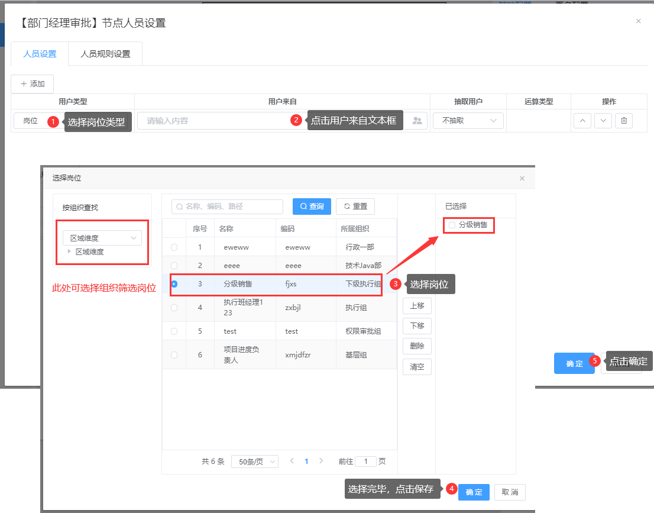Select radio button for 执行班经理123 row
The width and height of the screenshot is (654, 513).
174,308
